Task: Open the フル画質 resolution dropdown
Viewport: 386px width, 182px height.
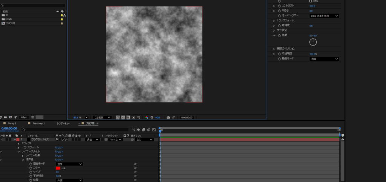Action: [x=103, y=117]
